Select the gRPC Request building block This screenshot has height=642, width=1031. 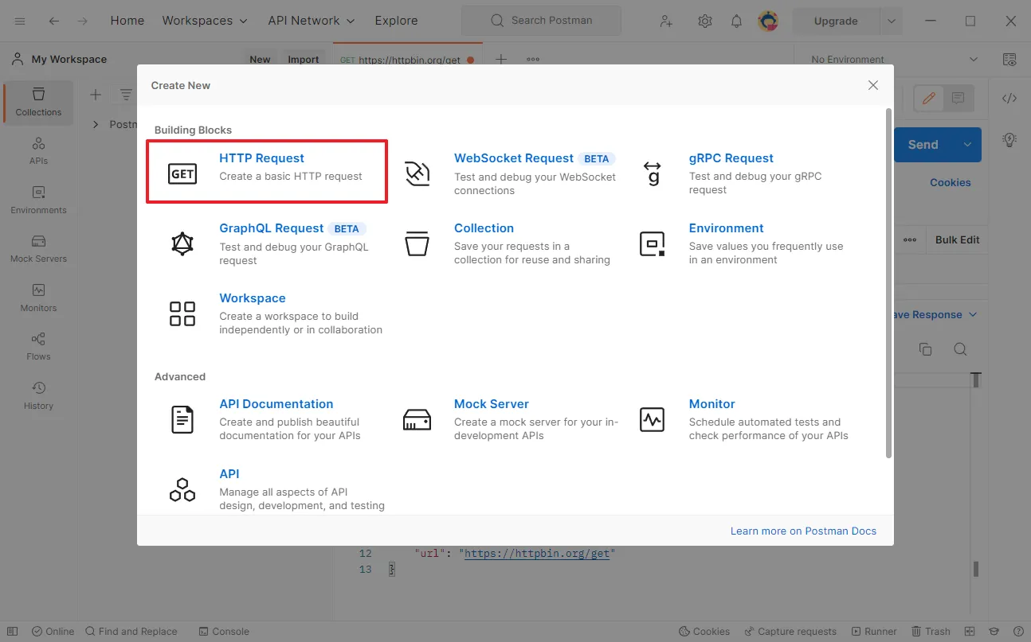pyautogui.click(x=731, y=158)
